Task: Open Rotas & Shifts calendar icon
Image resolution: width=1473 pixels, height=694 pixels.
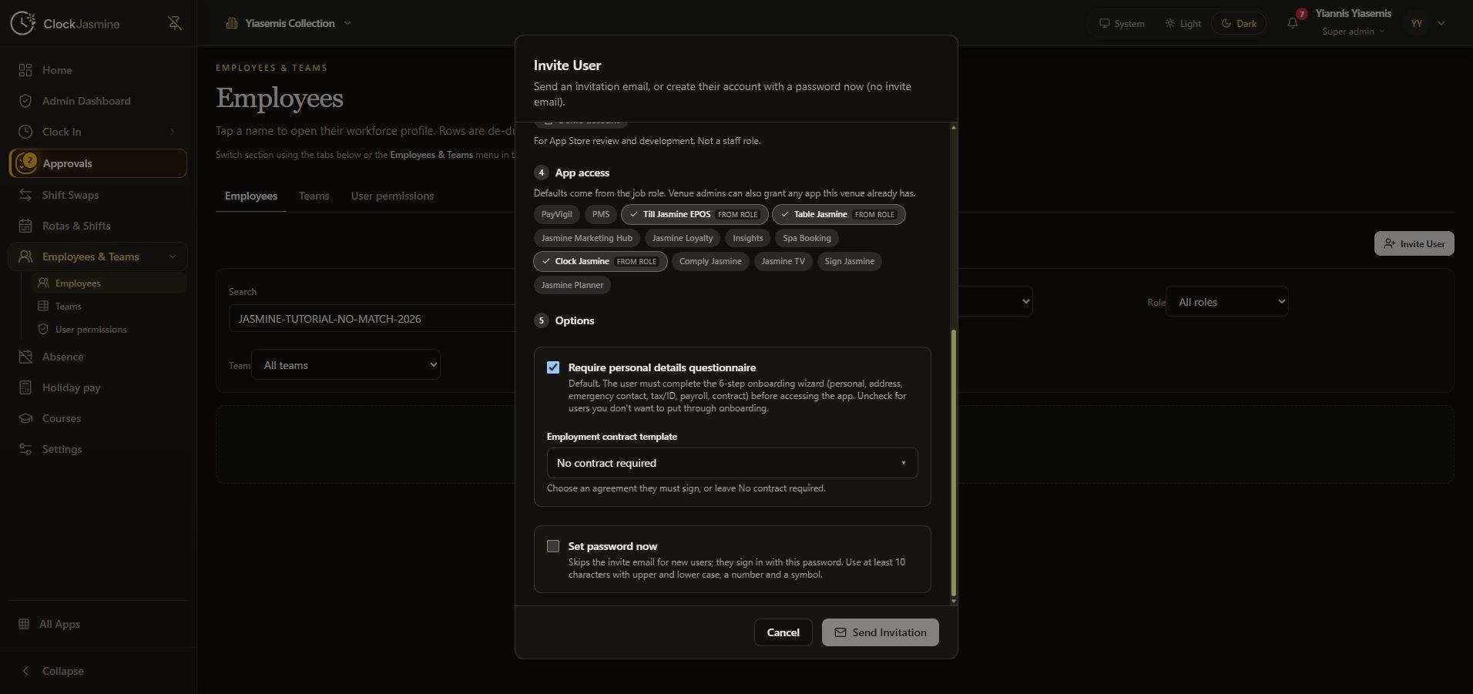Action: (25, 226)
